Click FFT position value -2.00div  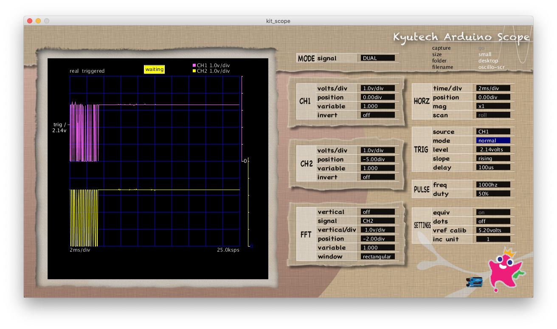[378, 238]
